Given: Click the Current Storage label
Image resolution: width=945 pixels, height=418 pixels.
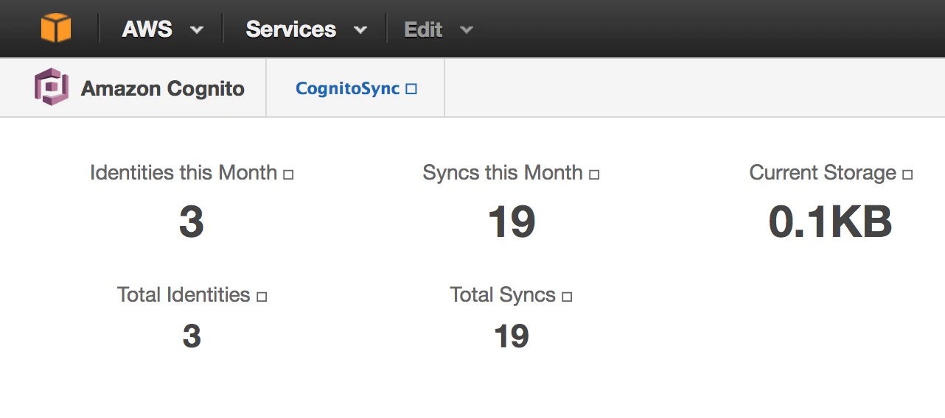Looking at the screenshot, I should 823,173.
